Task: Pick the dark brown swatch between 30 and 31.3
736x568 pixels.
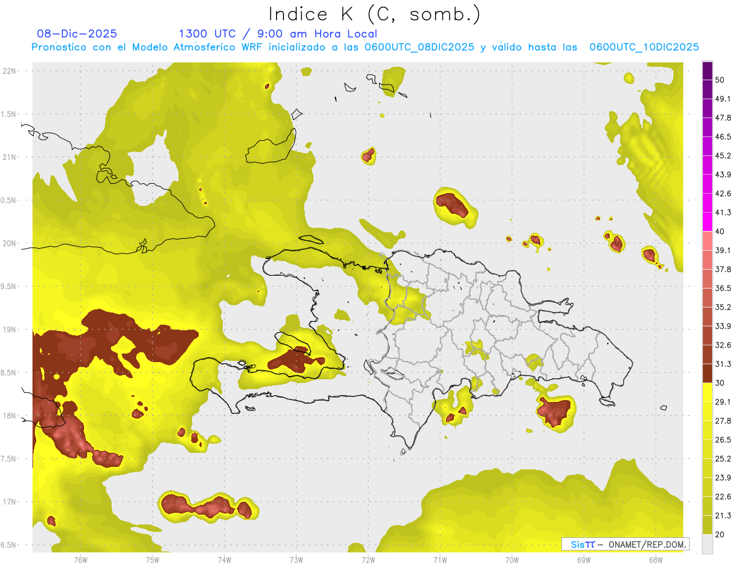Action: click(707, 373)
